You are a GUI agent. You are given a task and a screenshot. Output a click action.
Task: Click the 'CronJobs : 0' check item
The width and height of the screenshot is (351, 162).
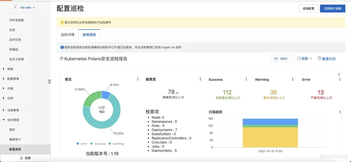tap(162, 142)
